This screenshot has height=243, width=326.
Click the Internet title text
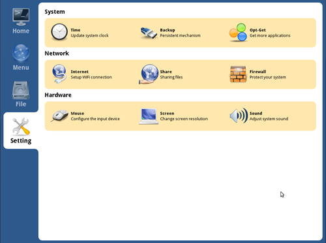click(80, 72)
